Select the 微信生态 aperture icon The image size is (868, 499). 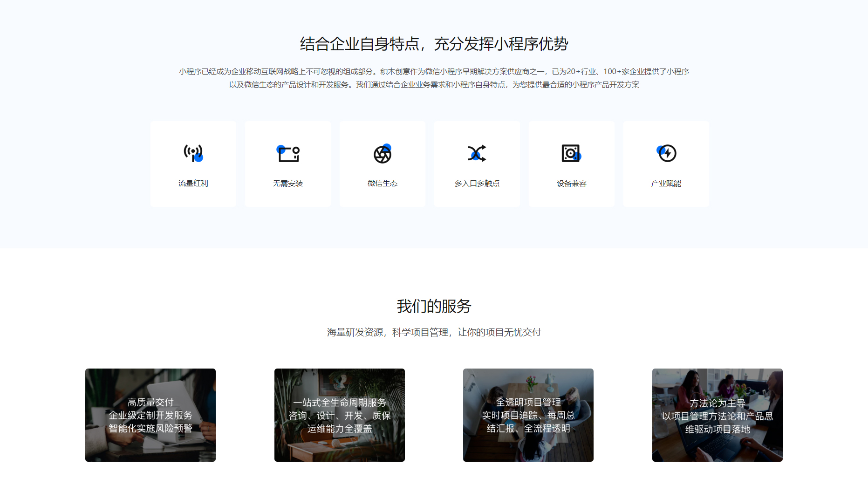pyautogui.click(x=382, y=154)
